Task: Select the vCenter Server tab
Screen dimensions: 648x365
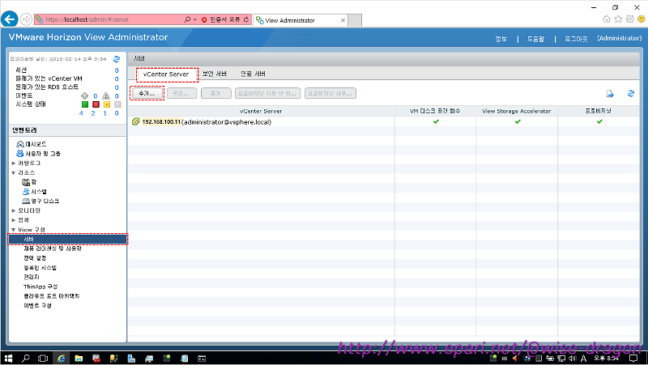Action: click(166, 74)
